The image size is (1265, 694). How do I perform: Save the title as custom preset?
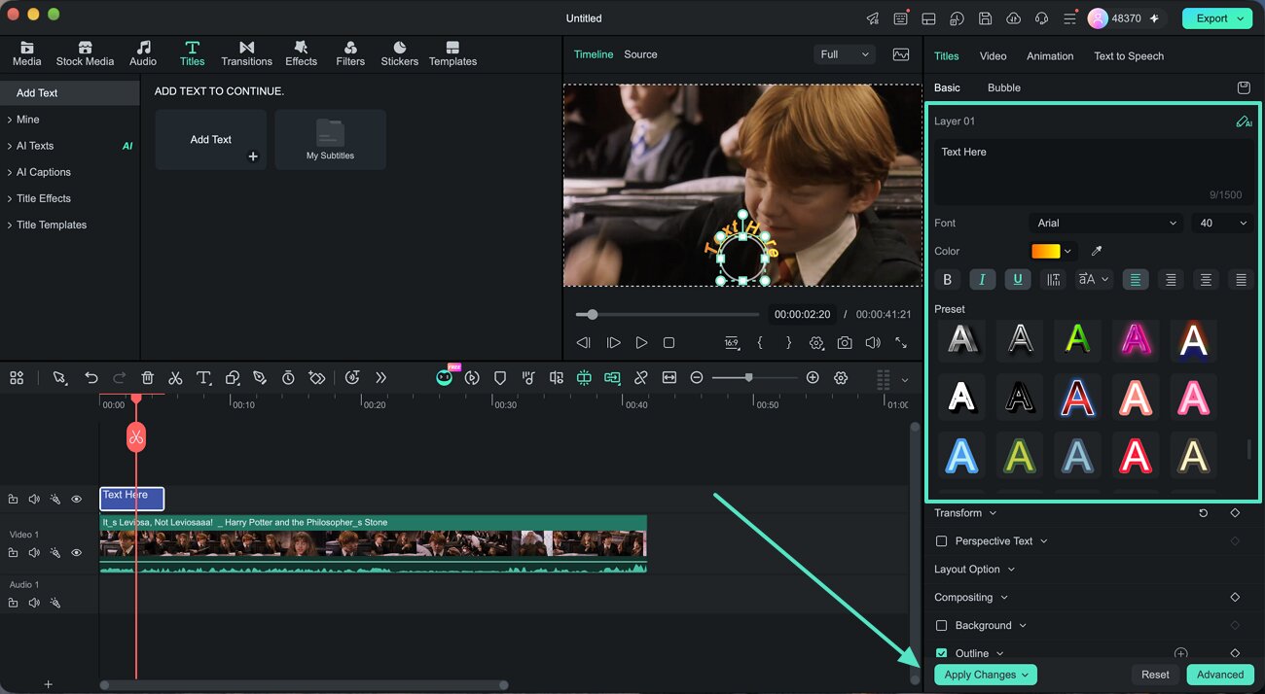(x=1244, y=87)
